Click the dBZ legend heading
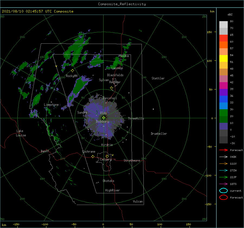This screenshot has height=228, width=244. pos(230,14)
